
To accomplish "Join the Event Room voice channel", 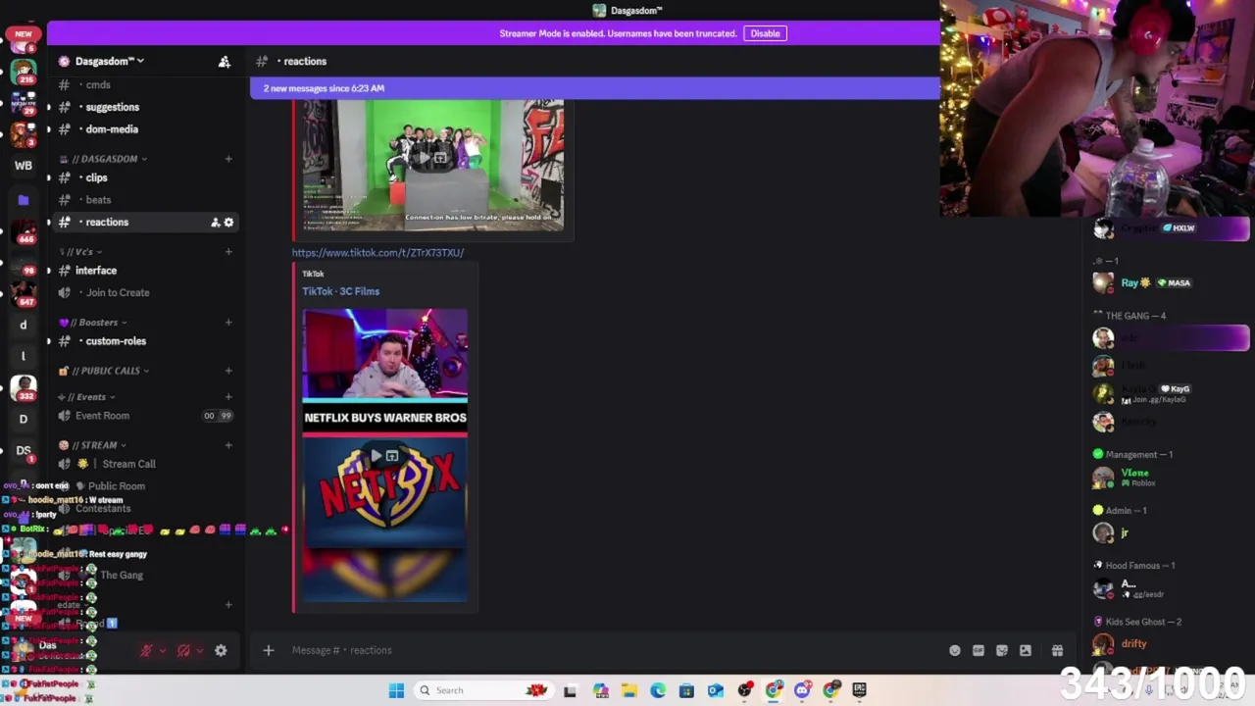I will click(x=145, y=416).
